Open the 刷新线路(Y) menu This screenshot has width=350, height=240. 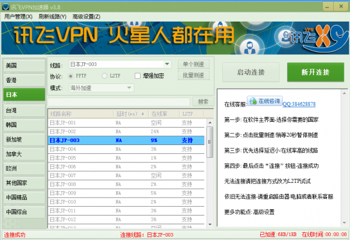click(x=52, y=17)
